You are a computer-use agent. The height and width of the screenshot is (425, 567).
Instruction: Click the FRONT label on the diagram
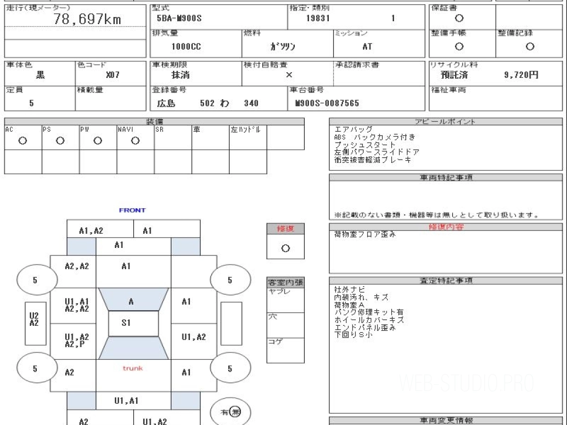(132, 210)
